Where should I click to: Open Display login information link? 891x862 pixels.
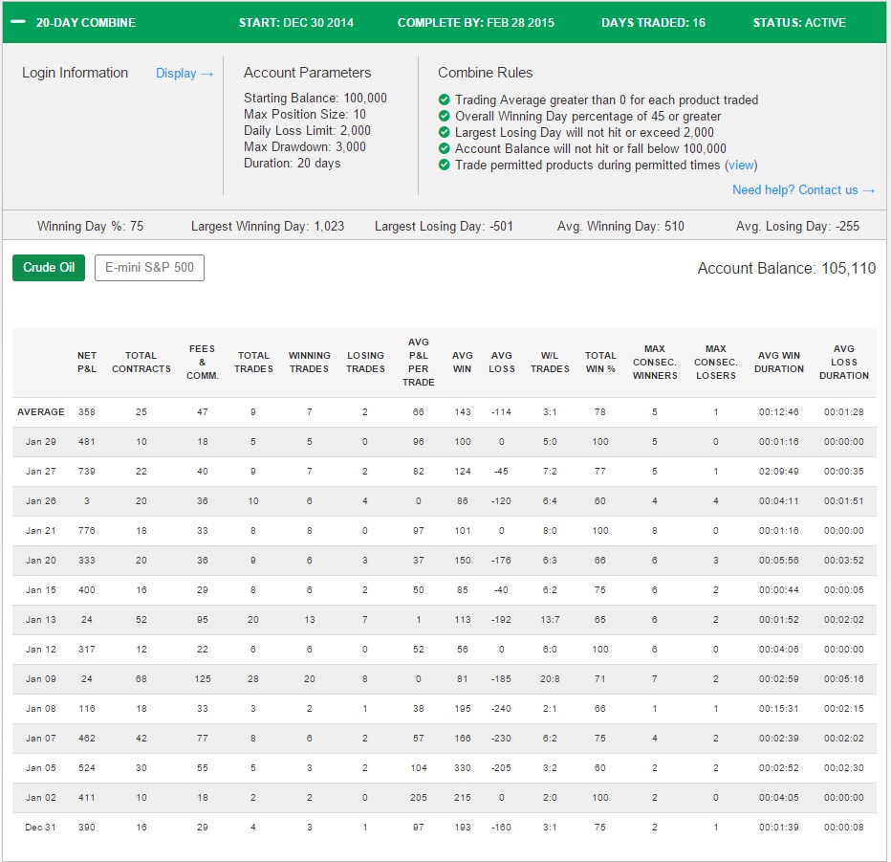click(x=185, y=74)
